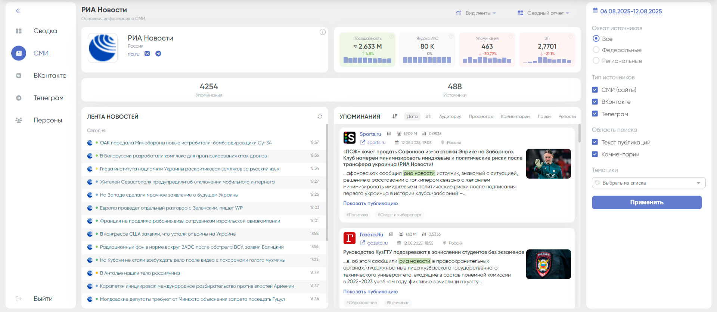Screen dimensions: 717x312
Task: Open info icon on РИА Новости card
Action: [x=323, y=32]
